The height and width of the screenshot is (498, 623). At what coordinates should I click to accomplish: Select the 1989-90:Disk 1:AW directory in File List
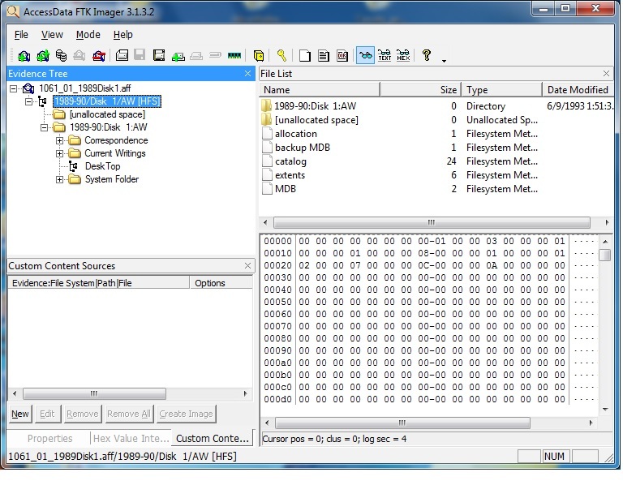pyautogui.click(x=315, y=106)
